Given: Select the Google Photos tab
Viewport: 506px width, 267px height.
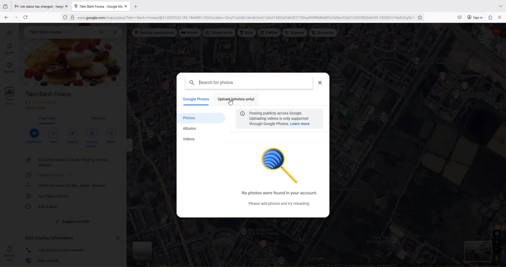Looking at the screenshot, I should [196, 99].
